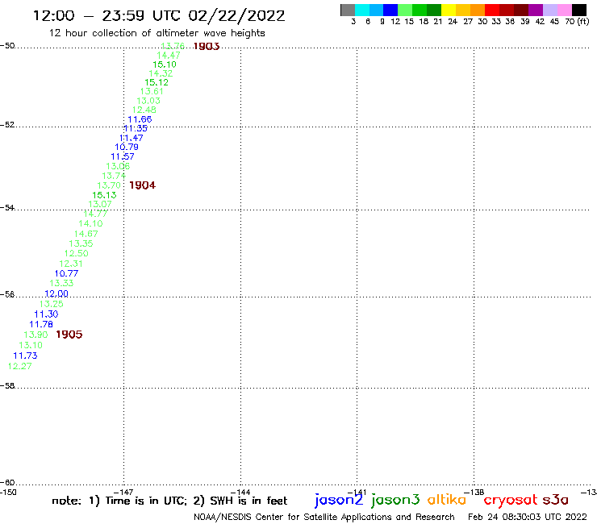This screenshot has height=524, width=597.
Task: Click the jason2 satellite label
Action: coord(339,500)
